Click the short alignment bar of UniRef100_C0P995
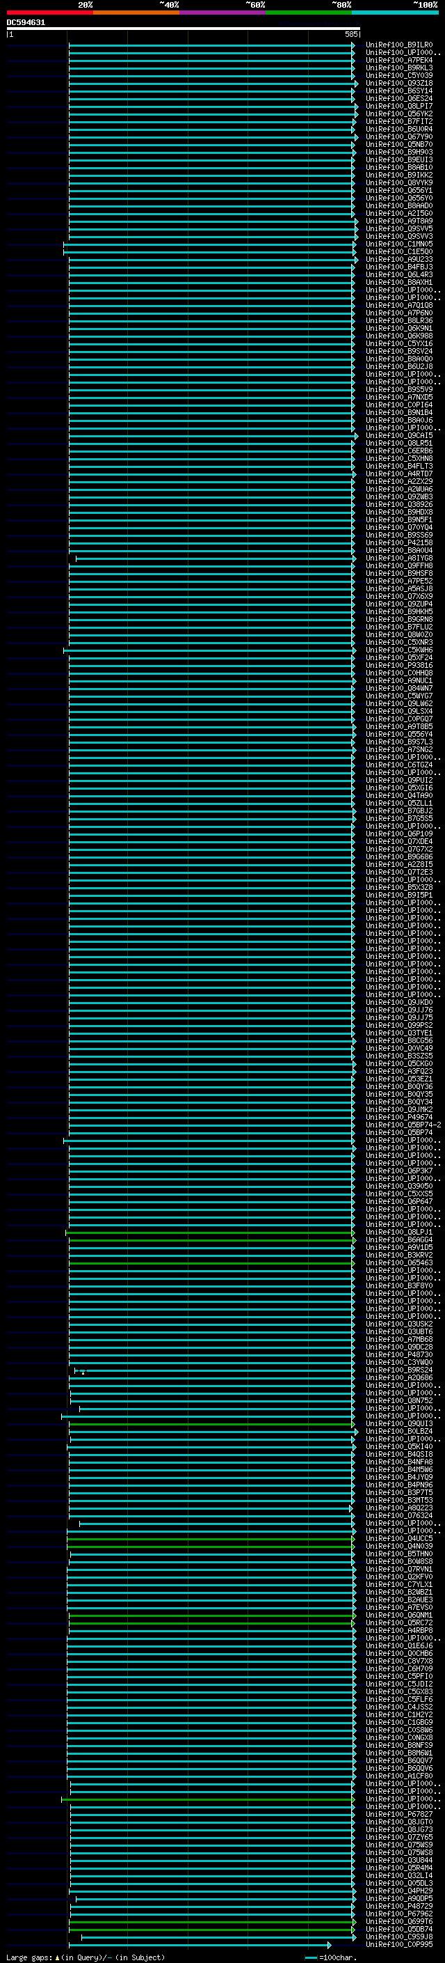The image size is (445, 1963). pyautogui.click(x=200, y=1945)
